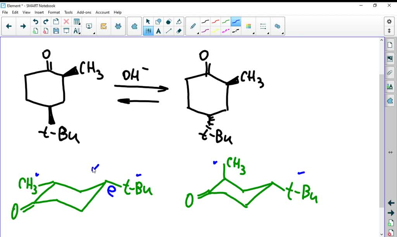Show the Attachments panel
The width and height of the screenshot is (397, 237).
(x=390, y=72)
